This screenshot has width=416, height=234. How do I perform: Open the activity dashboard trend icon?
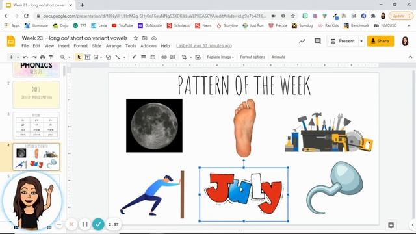[x=302, y=41]
